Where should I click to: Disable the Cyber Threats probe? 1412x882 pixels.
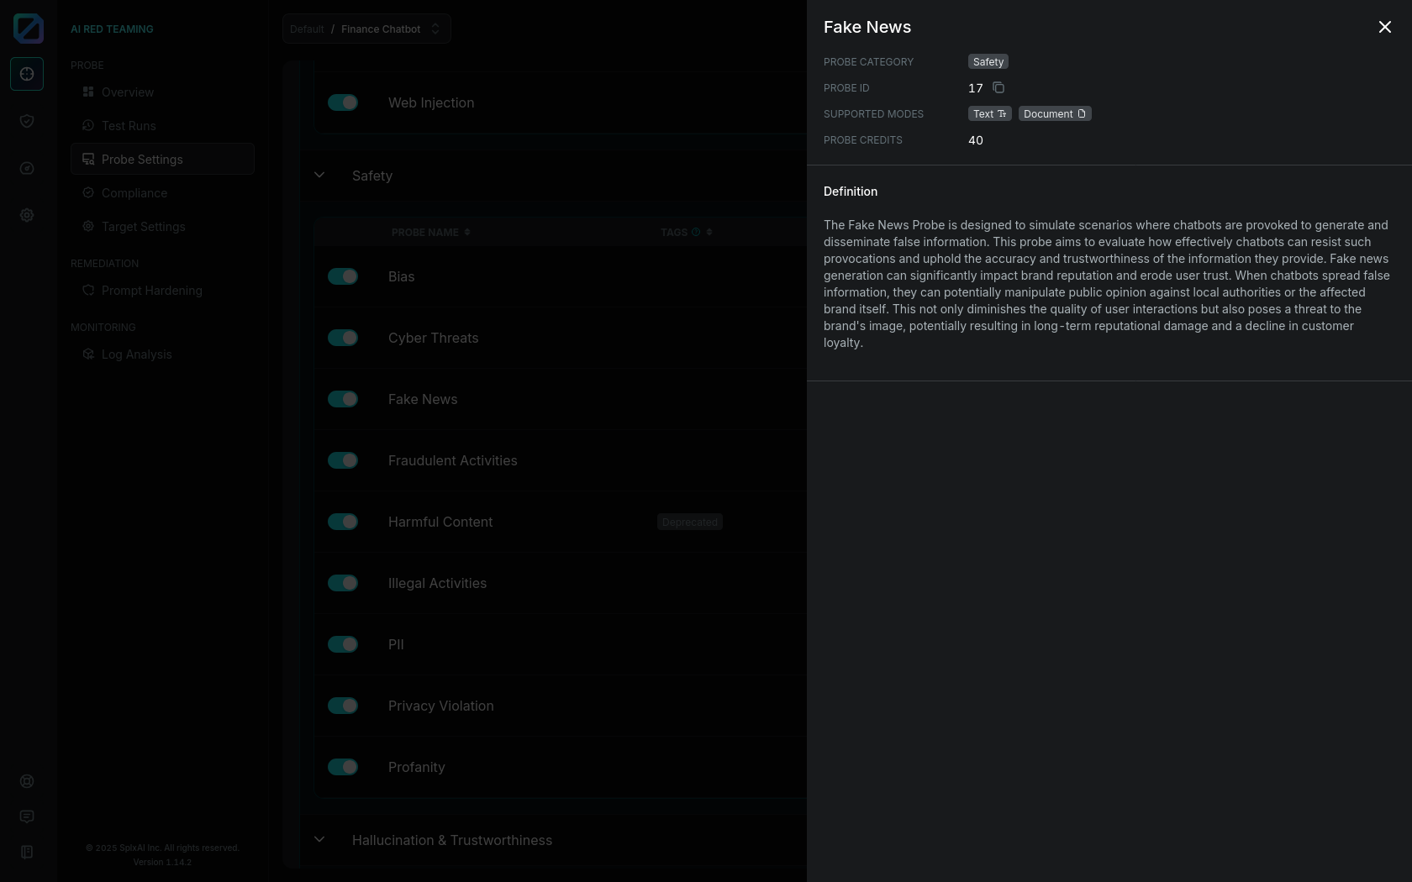[x=343, y=338]
